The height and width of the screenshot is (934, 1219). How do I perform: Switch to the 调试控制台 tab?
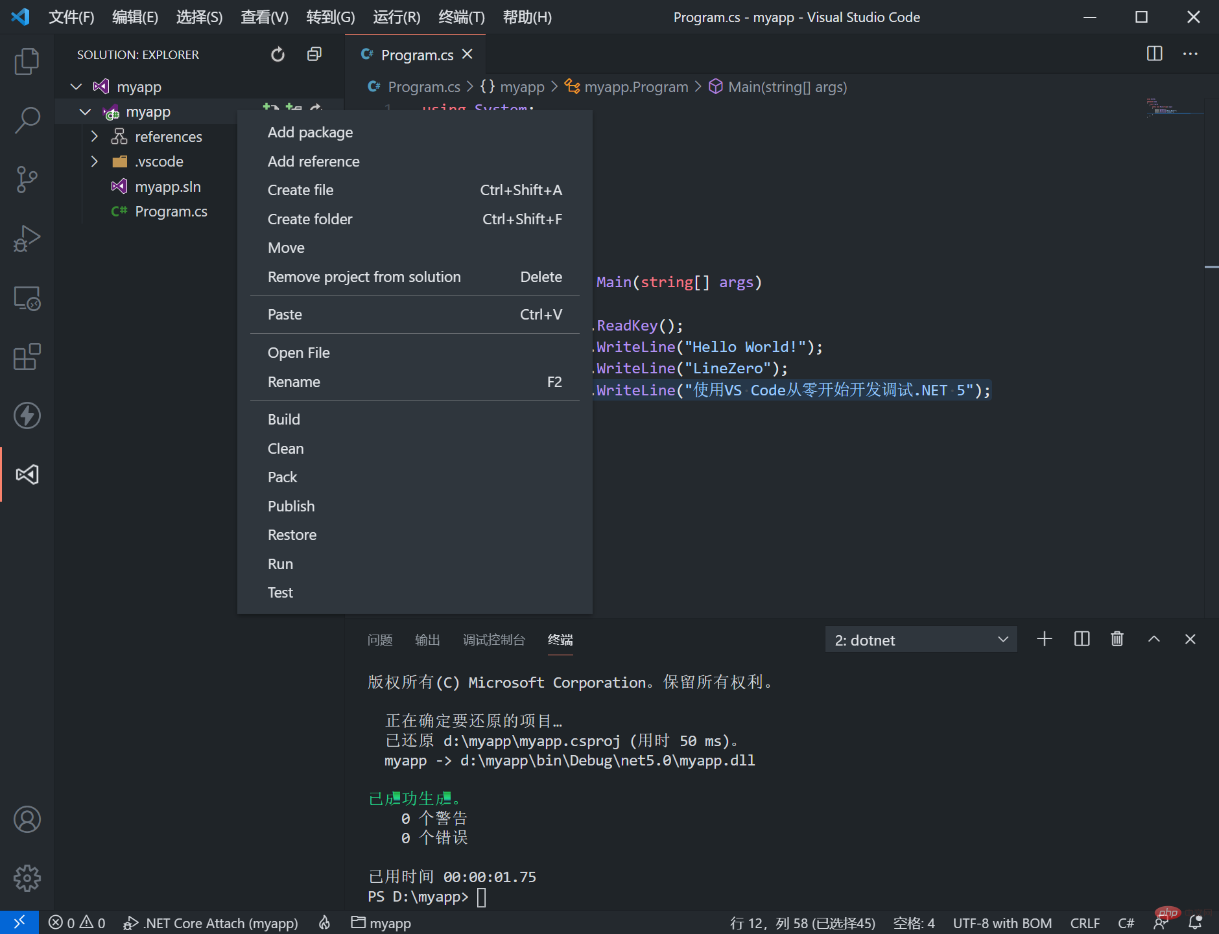(494, 640)
